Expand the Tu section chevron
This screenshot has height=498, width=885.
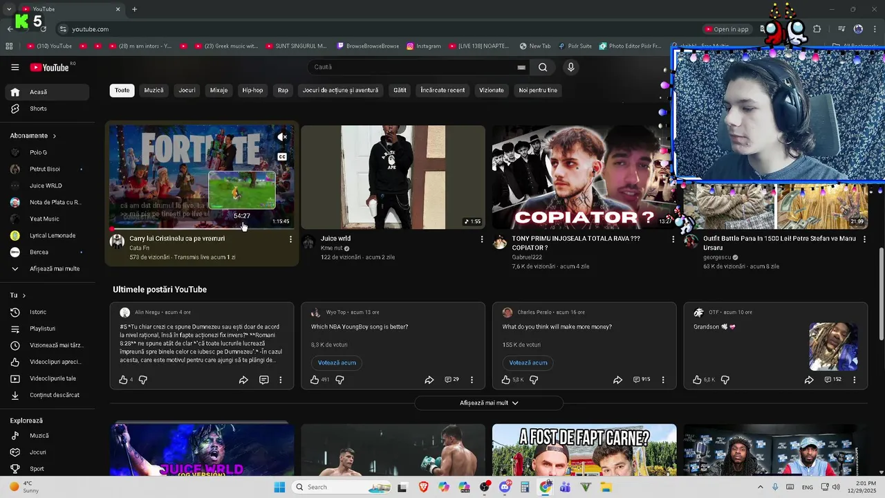24,295
